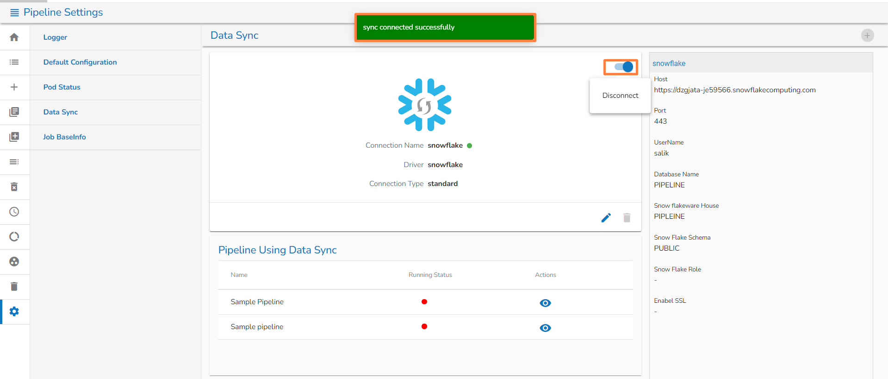
Task: Click the Data Sync page heading
Action: point(235,36)
